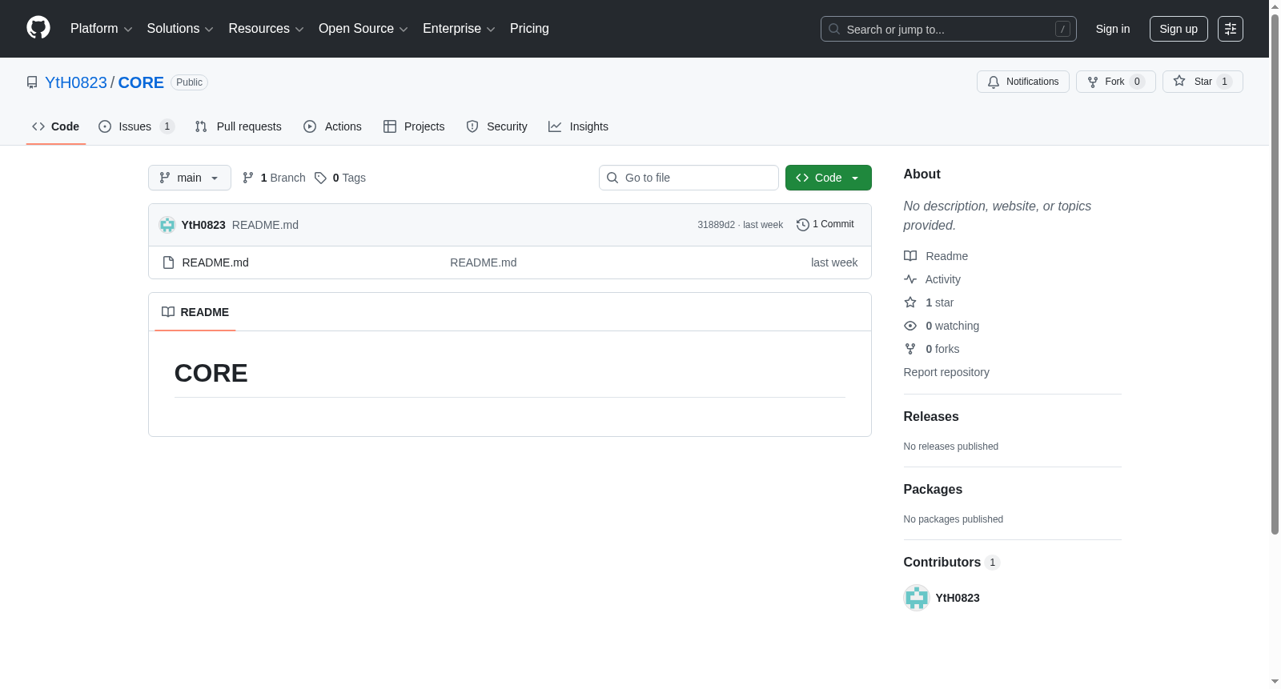The width and height of the screenshot is (1281, 689).
Task: Click YtH0823 author name in commit row
Action: [203, 225]
